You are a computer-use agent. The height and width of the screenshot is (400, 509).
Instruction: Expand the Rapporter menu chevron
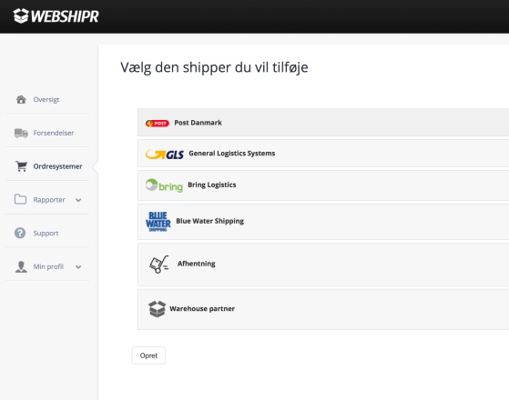(x=78, y=200)
